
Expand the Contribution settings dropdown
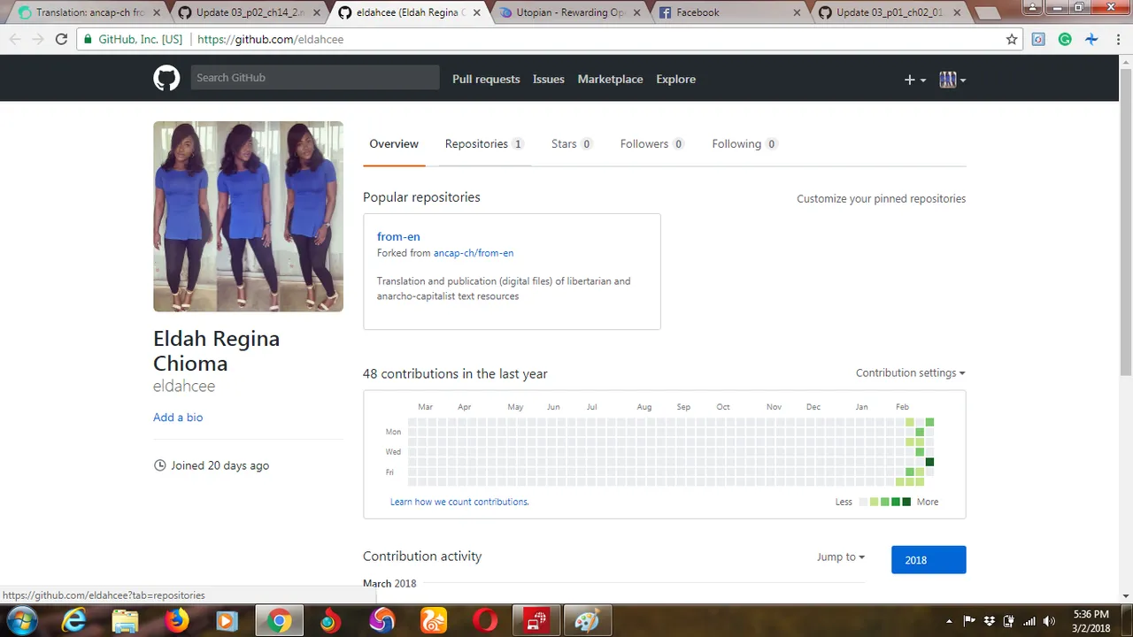pyautogui.click(x=910, y=372)
